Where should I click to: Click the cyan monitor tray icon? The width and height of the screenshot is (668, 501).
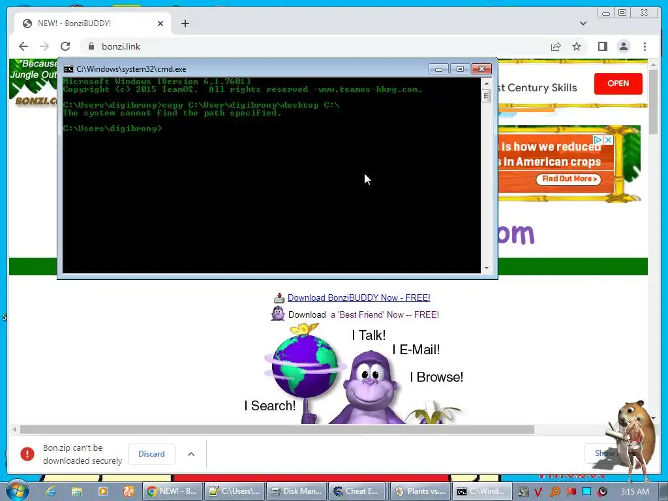pyautogui.click(x=586, y=491)
